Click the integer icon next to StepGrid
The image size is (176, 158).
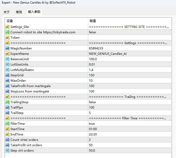coord(7,75)
